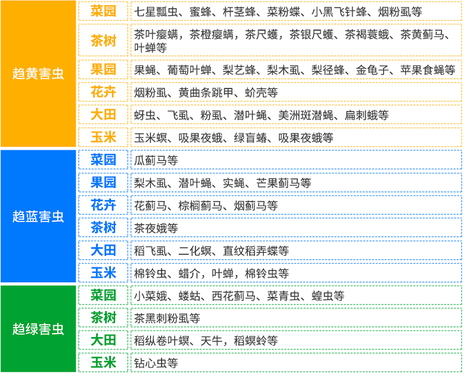Click the cell starting with 七星瓢虫

295,11
